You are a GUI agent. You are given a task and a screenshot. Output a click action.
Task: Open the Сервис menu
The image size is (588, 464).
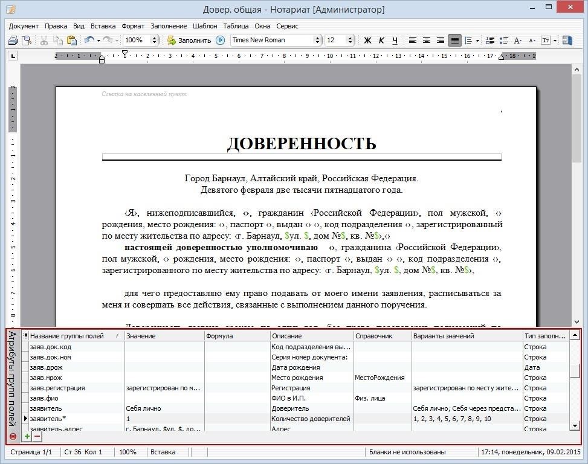pos(287,26)
